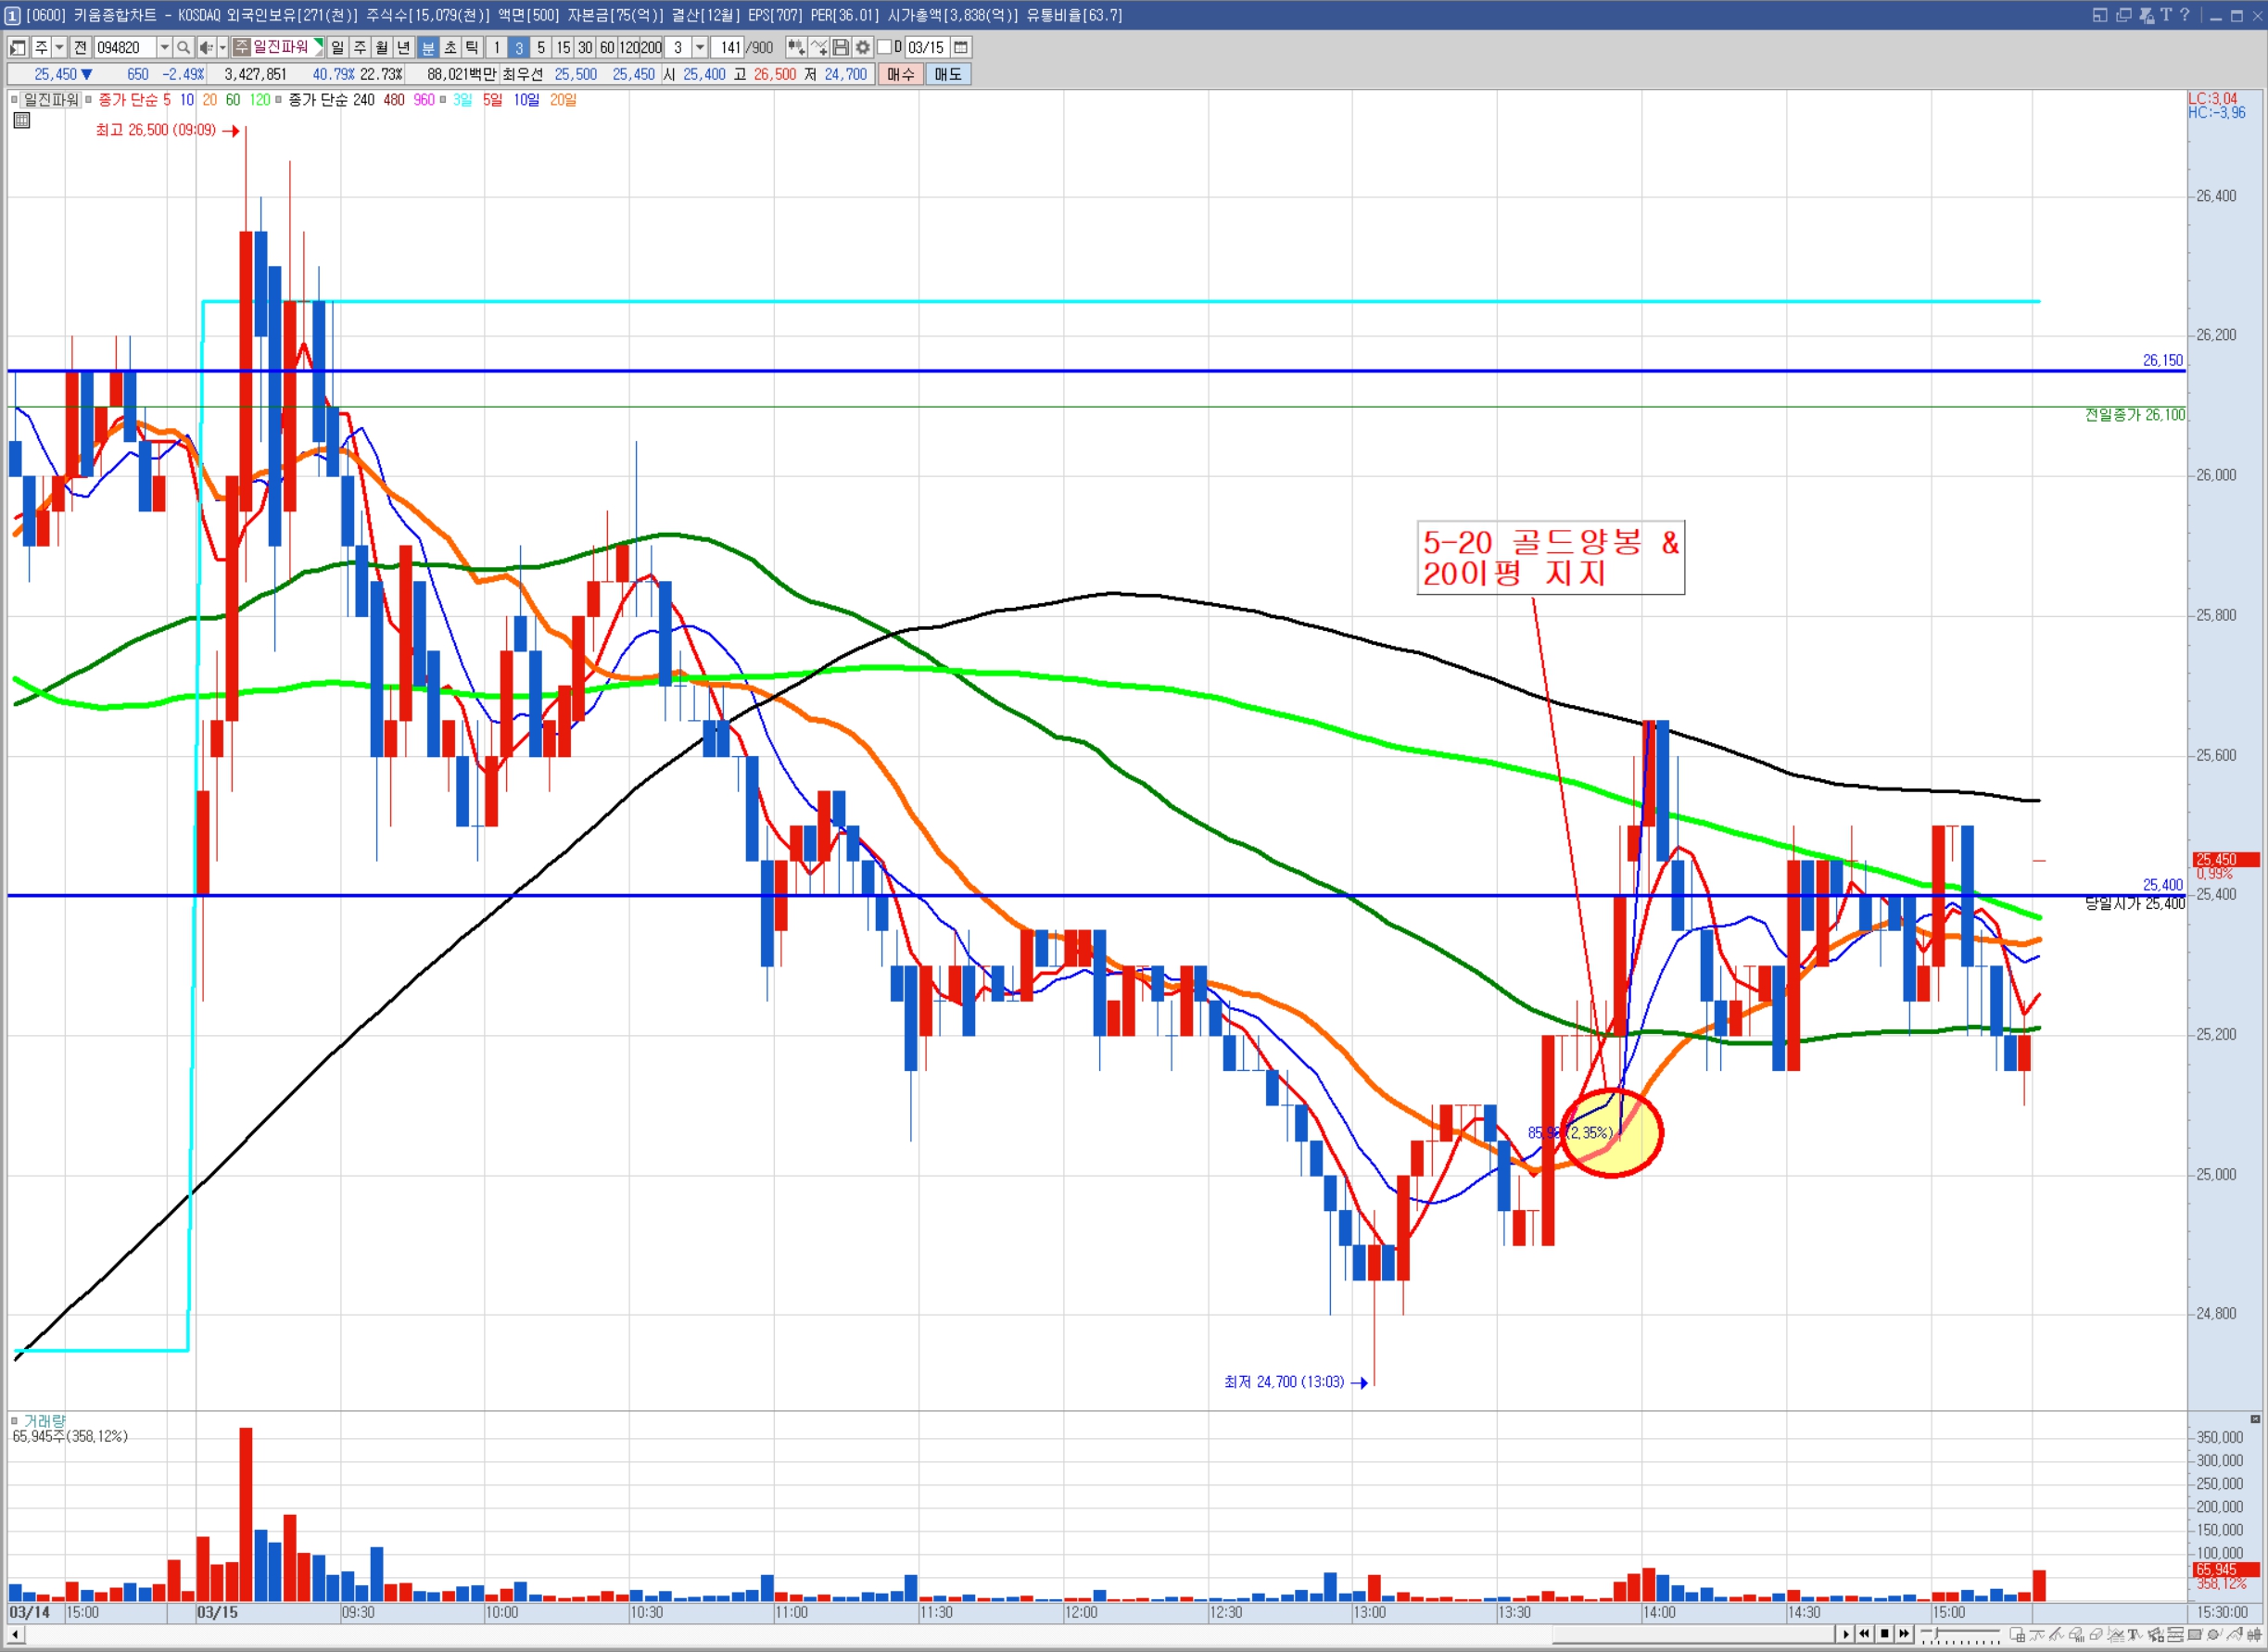Image resolution: width=2268 pixels, height=1652 pixels.
Task: Expand the 주 market type dropdown
Action: point(59,47)
